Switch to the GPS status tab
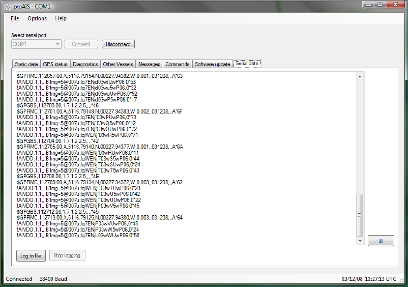Viewport: 408px width, 287px height. pos(55,64)
